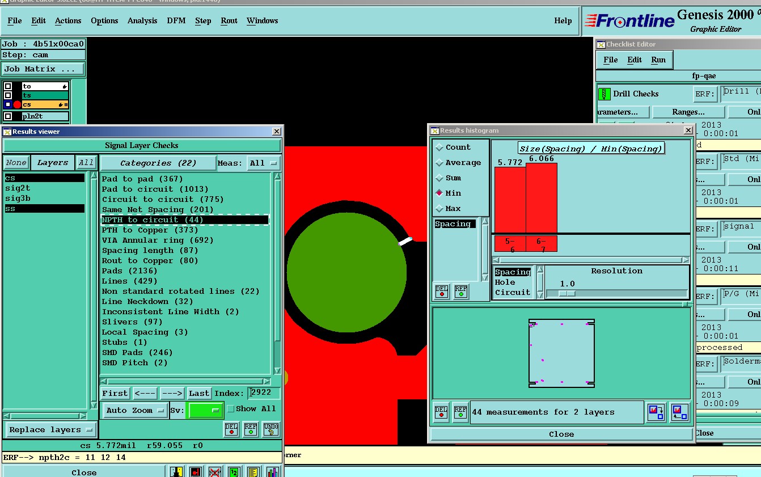Image resolution: width=761 pixels, height=477 pixels.
Task: Open the Rout menu
Action: click(229, 20)
